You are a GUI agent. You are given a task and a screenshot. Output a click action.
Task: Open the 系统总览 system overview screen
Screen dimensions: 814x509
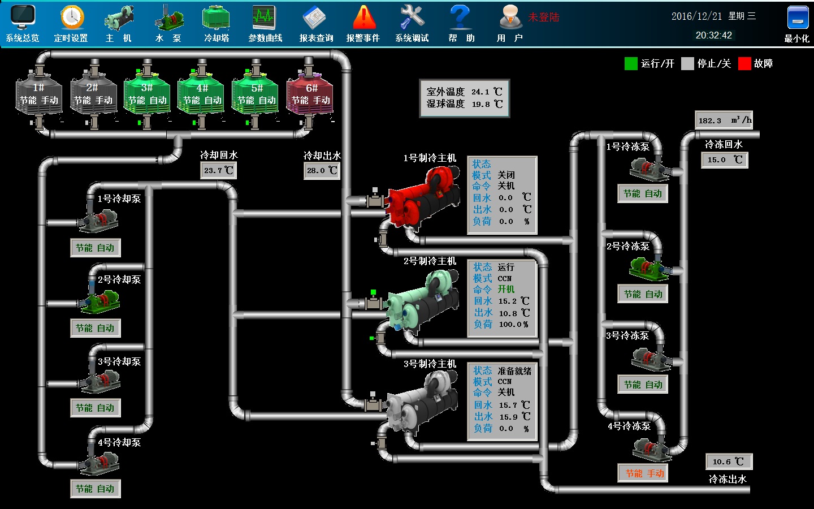tap(23, 23)
